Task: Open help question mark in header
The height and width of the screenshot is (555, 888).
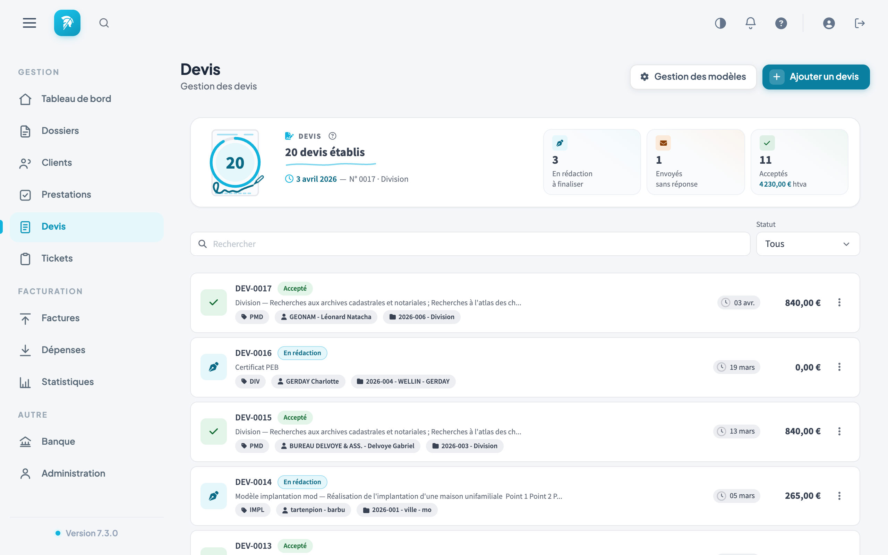Action: pyautogui.click(x=781, y=24)
